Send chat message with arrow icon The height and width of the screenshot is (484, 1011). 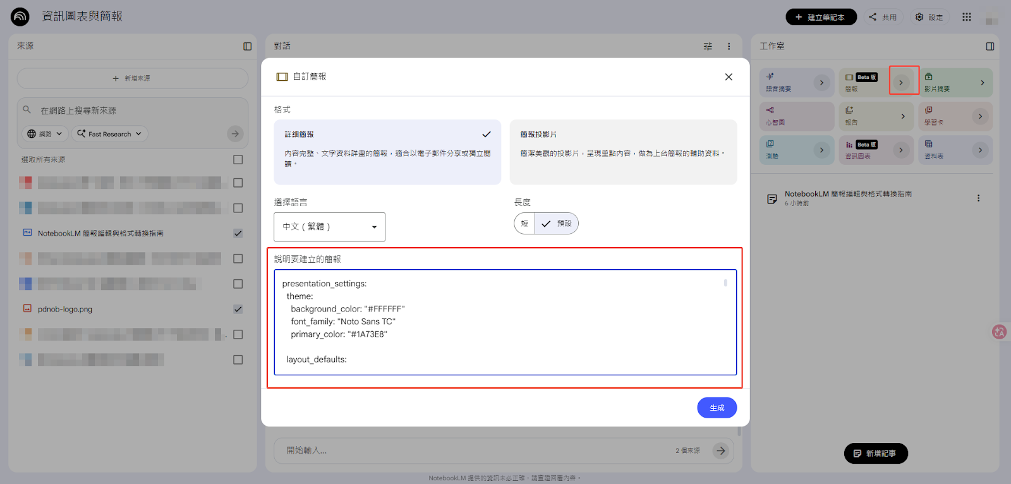721,451
